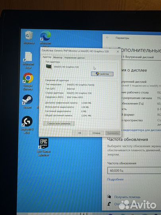161x215 pixels.
Task: Select adapter string Intel(R) HD Graphics 530 value
Action: coord(79,93)
